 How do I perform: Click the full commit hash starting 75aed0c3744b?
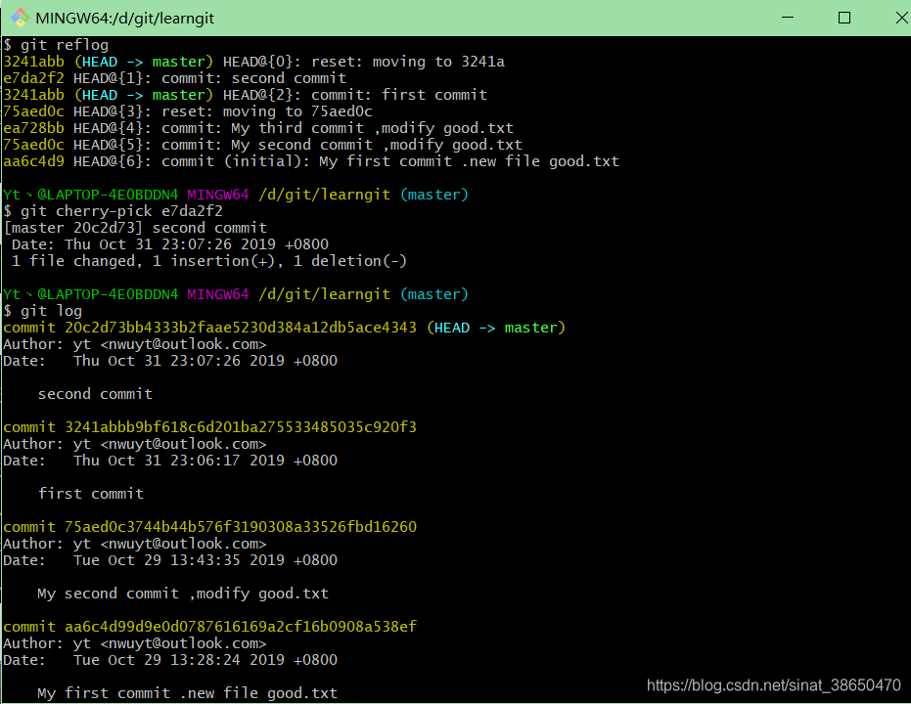point(241,527)
